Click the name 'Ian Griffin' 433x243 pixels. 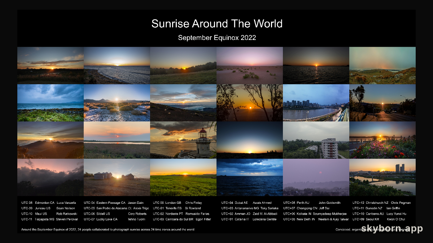394,208
